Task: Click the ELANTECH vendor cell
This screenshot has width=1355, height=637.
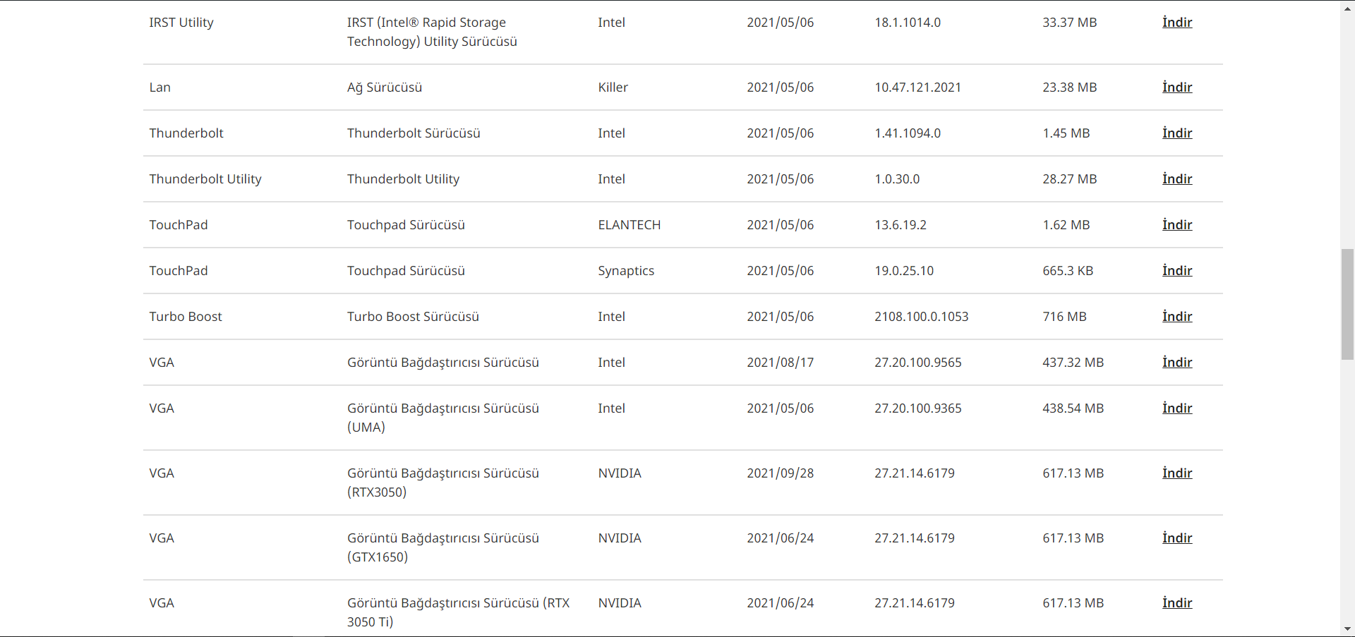Action: tap(629, 225)
